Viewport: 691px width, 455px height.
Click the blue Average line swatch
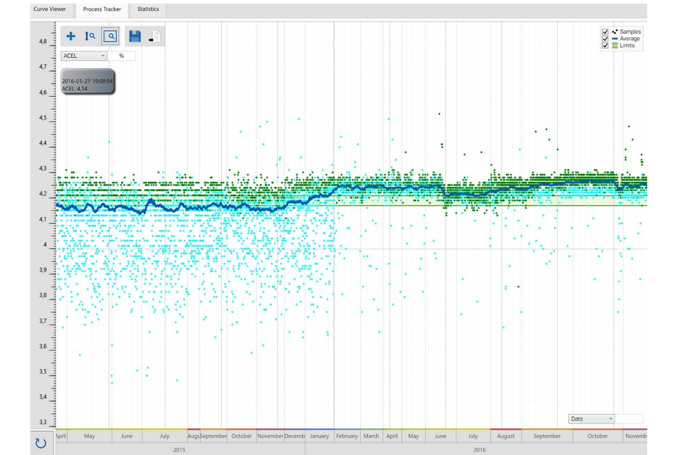615,39
